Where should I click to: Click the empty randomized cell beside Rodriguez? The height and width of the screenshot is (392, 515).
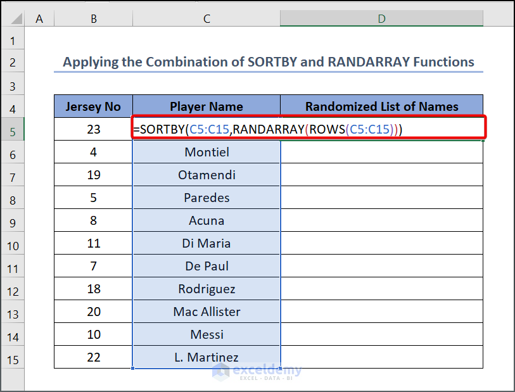tap(381, 289)
